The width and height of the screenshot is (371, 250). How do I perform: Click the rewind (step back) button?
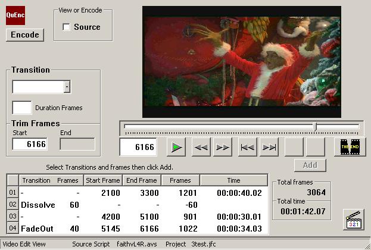201,147
